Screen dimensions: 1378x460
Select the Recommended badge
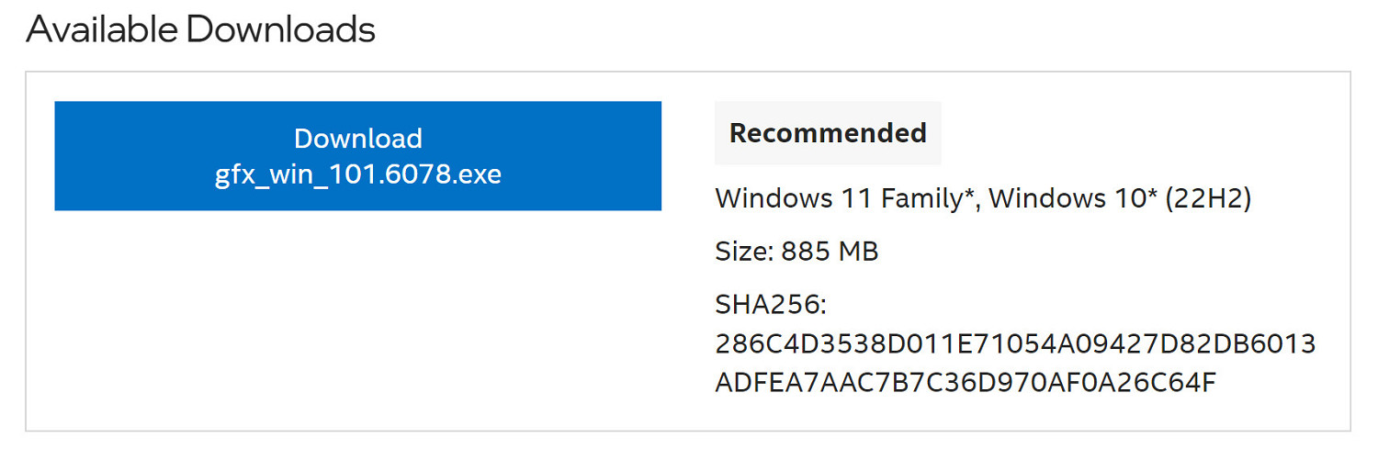[x=828, y=133]
